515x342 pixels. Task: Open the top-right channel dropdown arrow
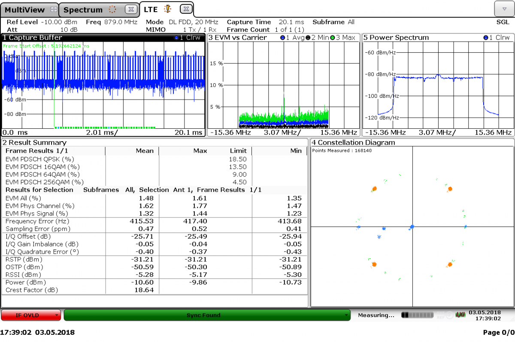click(503, 9)
